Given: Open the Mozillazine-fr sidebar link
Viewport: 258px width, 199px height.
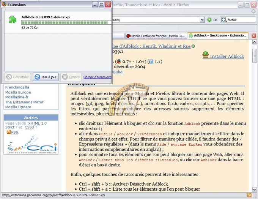Looking at the screenshot, I should pos(17,97).
